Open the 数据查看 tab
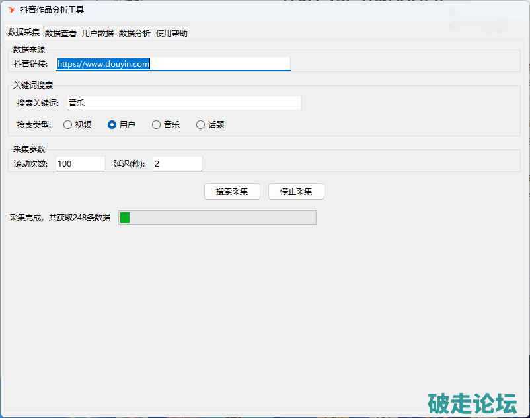This screenshot has height=418, width=530. pyautogui.click(x=61, y=33)
